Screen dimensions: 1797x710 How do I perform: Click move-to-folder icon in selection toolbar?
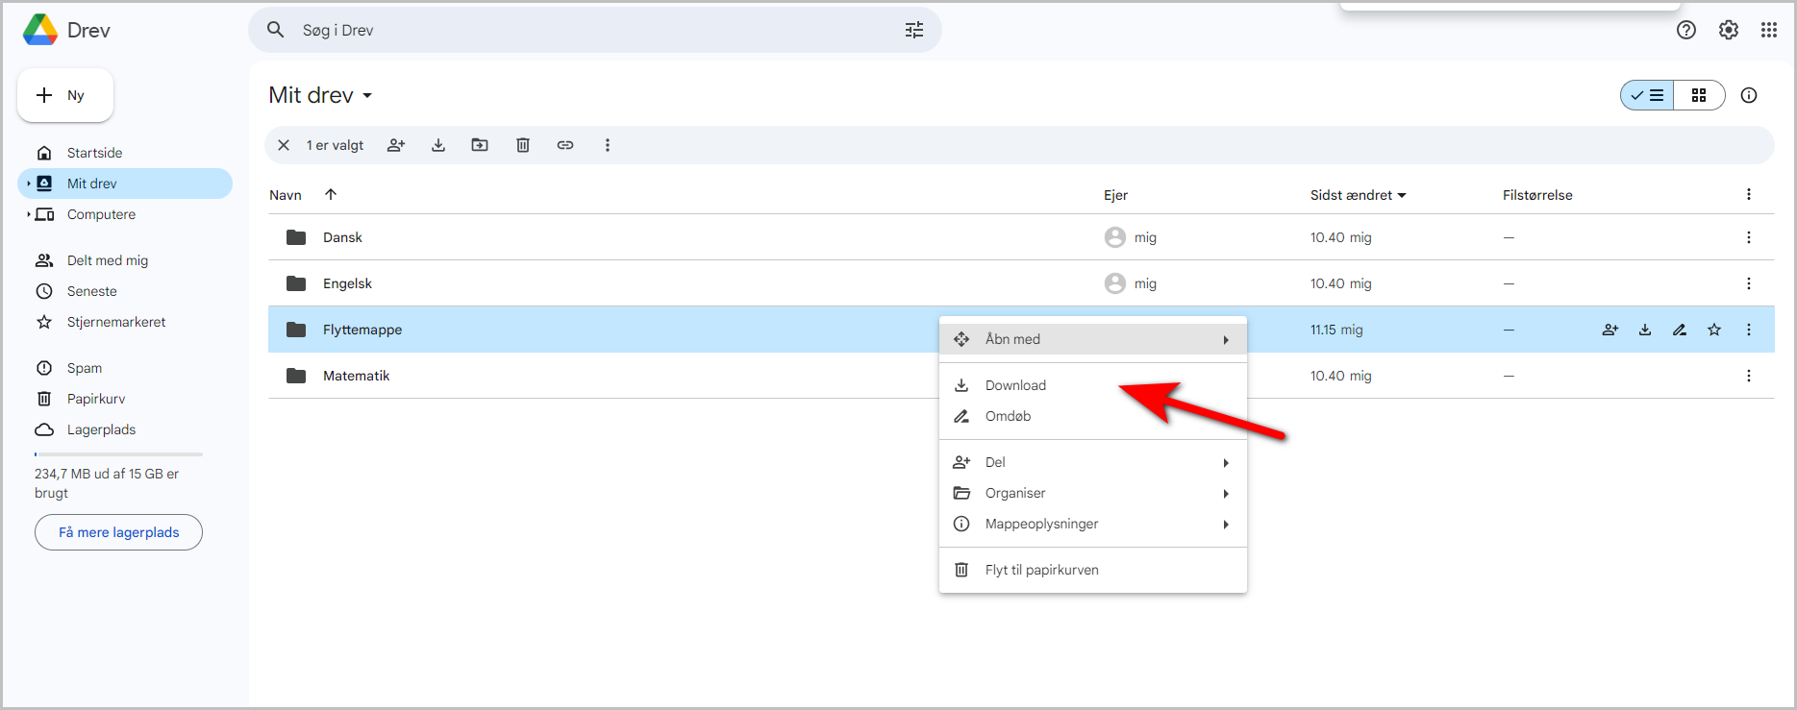(480, 145)
